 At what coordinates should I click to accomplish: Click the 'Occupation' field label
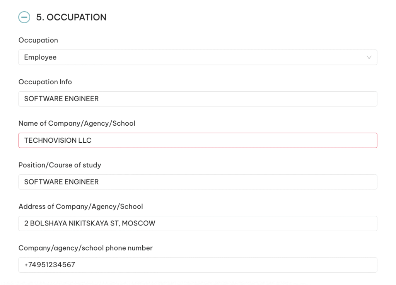click(38, 40)
